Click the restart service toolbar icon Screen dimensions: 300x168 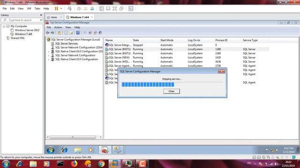tap(100, 33)
